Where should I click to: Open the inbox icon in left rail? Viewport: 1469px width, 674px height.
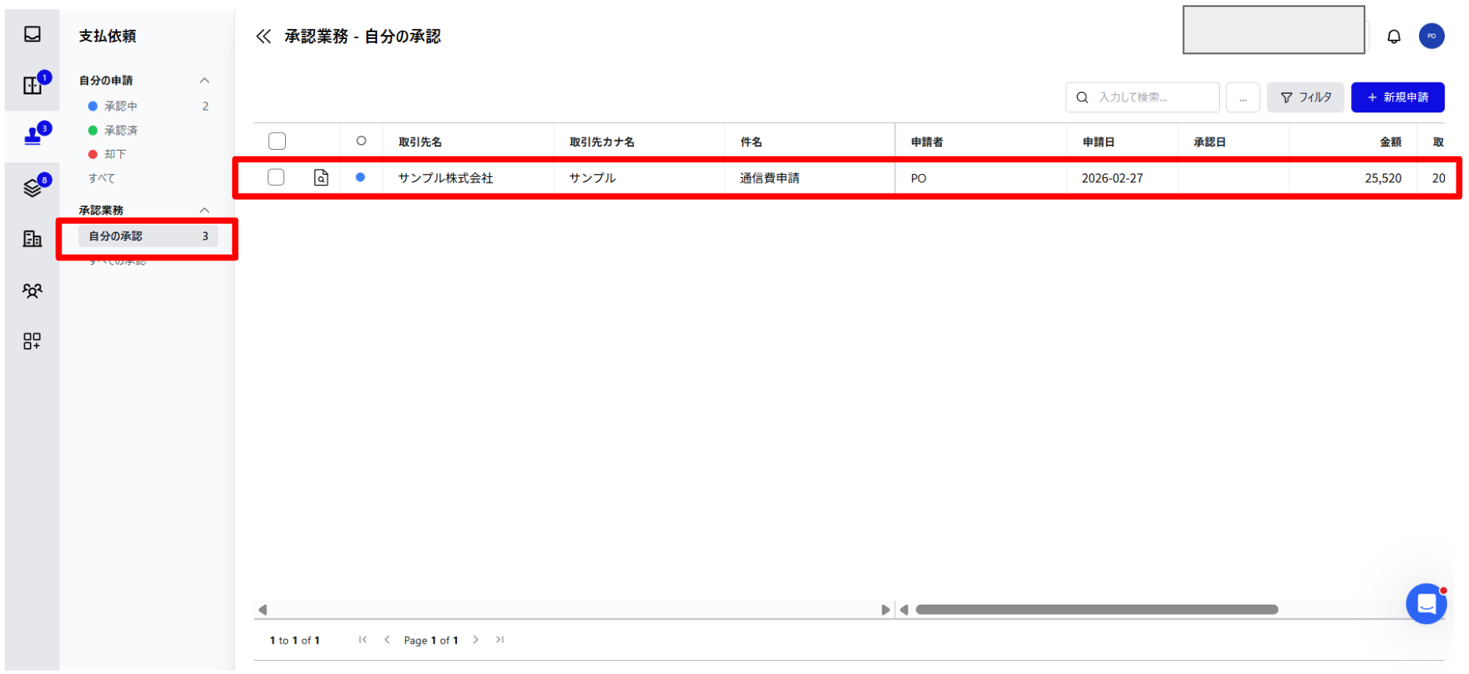tap(32, 34)
